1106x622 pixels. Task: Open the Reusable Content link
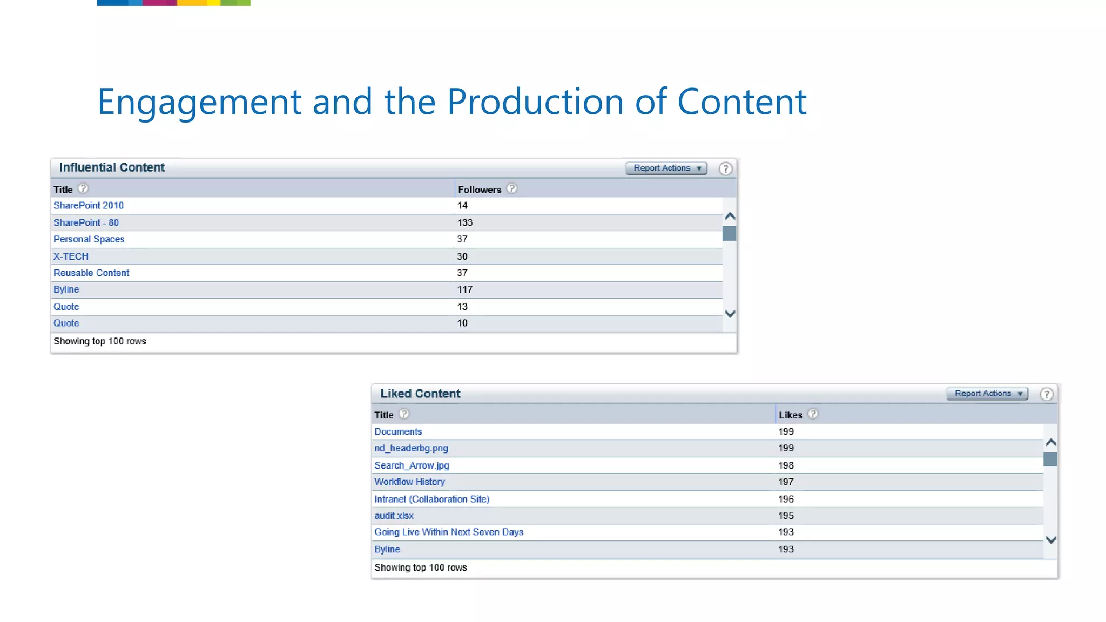[x=91, y=273]
